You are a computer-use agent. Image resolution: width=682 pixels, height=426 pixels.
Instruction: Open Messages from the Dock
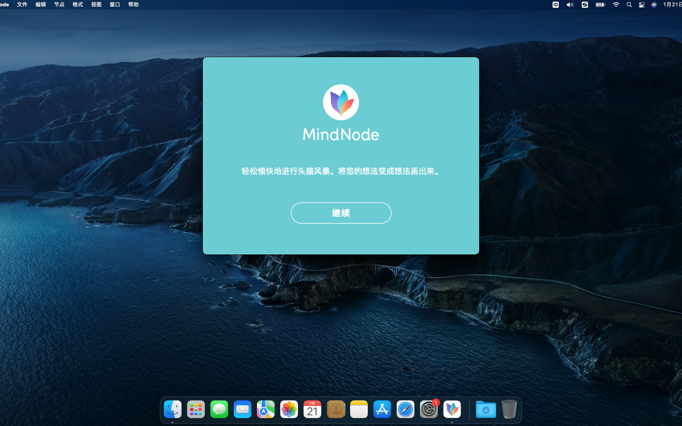click(219, 409)
